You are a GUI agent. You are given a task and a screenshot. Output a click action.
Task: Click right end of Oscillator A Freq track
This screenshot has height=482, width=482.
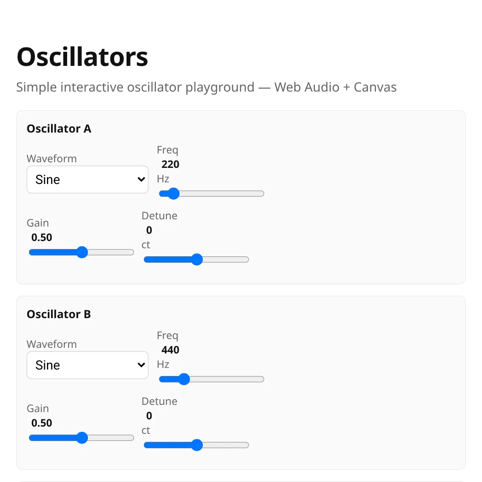tap(261, 194)
